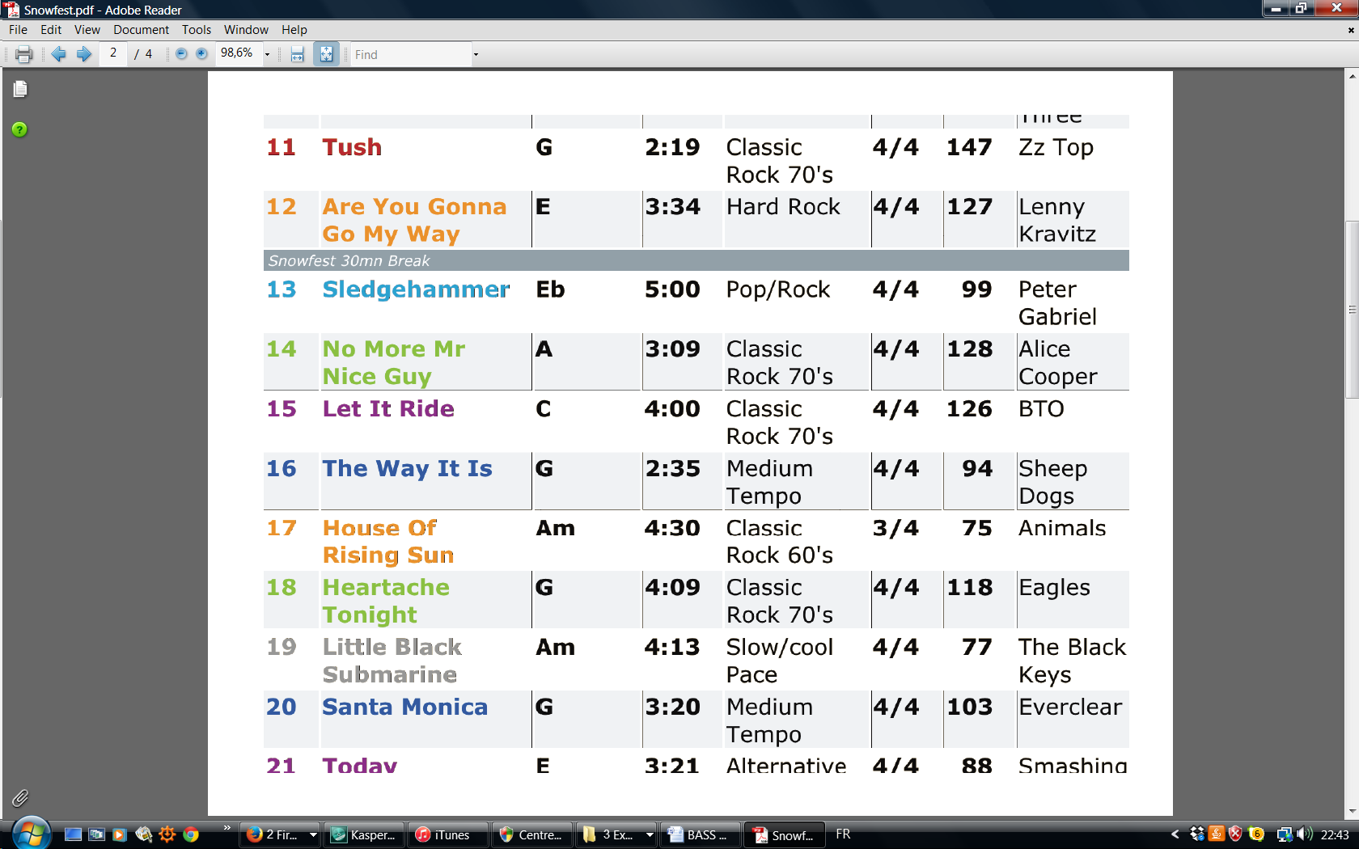This screenshot has width=1359, height=849.
Task: Click the orange gear quick launch icon
Action: 167,834
